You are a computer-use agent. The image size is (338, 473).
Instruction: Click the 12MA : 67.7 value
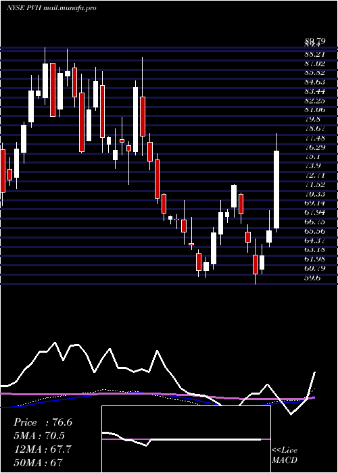(43, 449)
